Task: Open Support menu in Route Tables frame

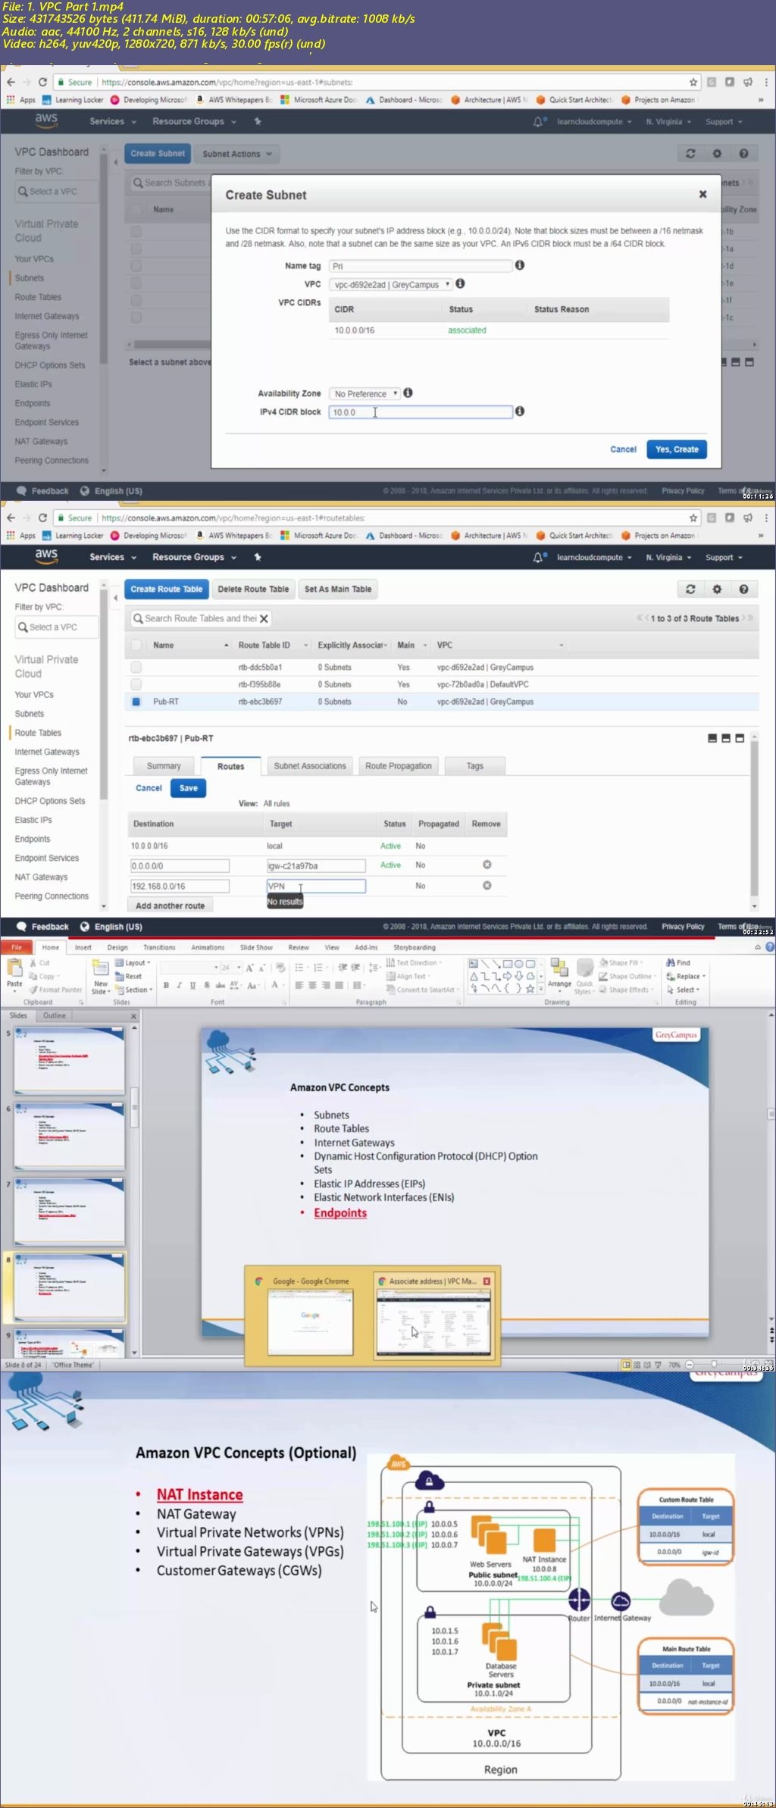Action: tap(724, 557)
